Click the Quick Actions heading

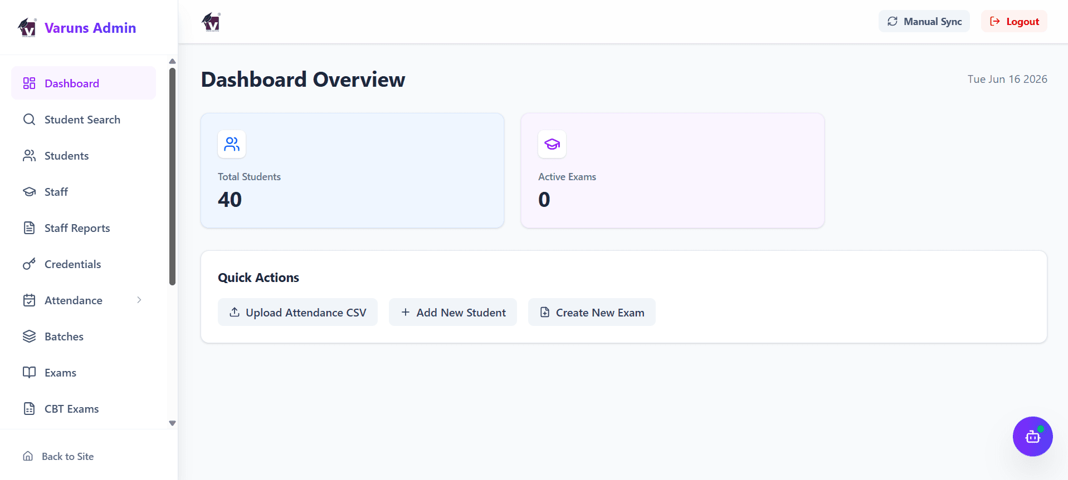pyautogui.click(x=259, y=278)
